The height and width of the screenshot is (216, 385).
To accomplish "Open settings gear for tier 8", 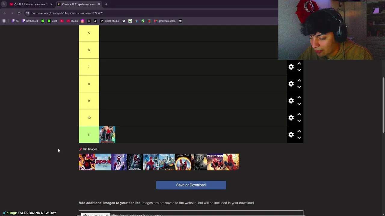I will pyautogui.click(x=291, y=84).
